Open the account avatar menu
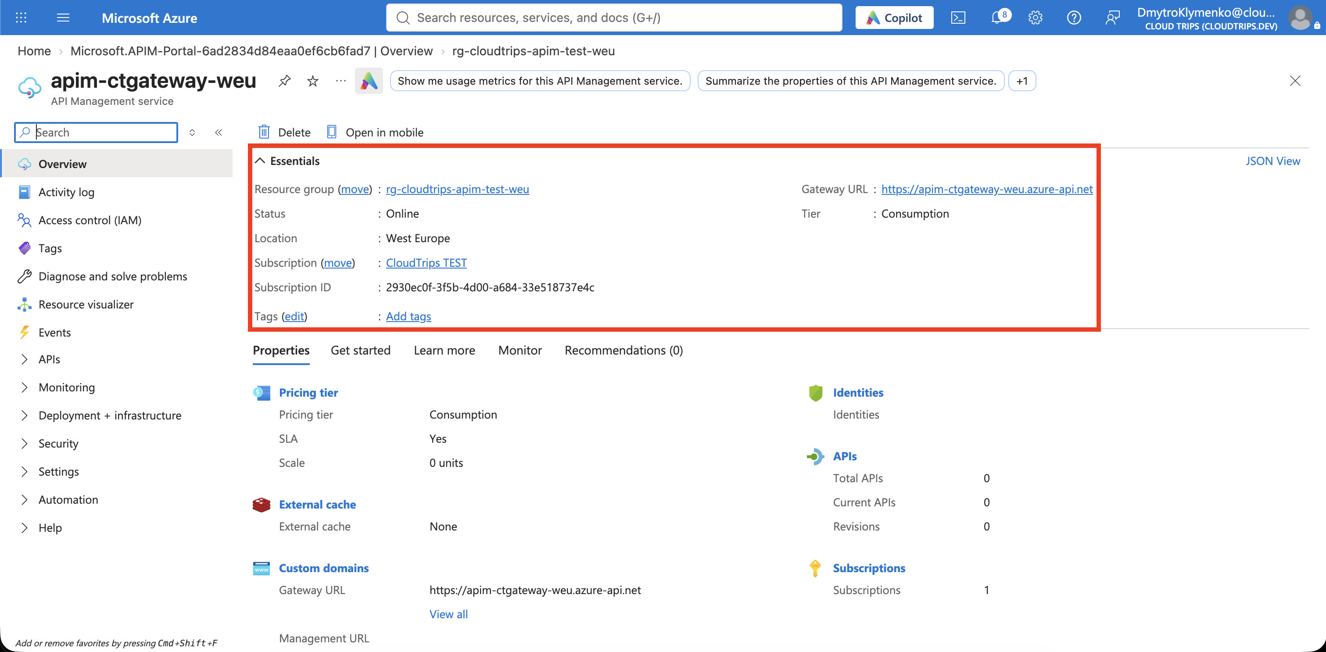The width and height of the screenshot is (1326, 652). [x=1301, y=18]
